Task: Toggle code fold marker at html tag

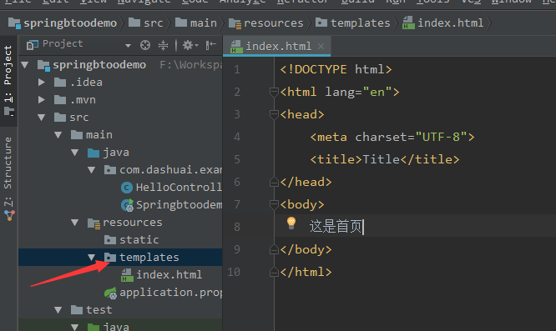Action: click(x=273, y=93)
